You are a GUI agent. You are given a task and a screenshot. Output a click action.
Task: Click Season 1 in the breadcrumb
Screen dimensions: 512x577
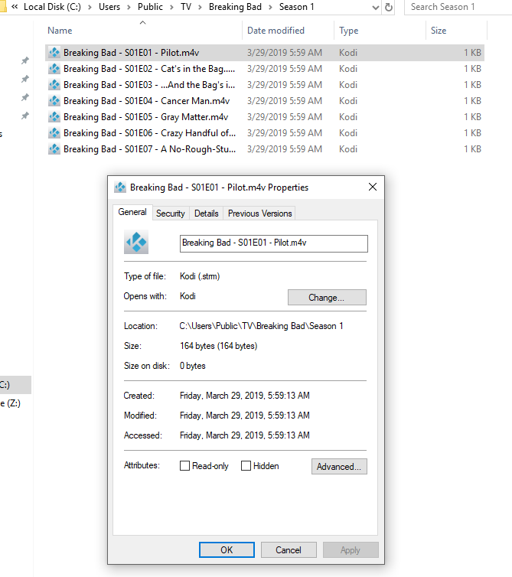click(297, 7)
